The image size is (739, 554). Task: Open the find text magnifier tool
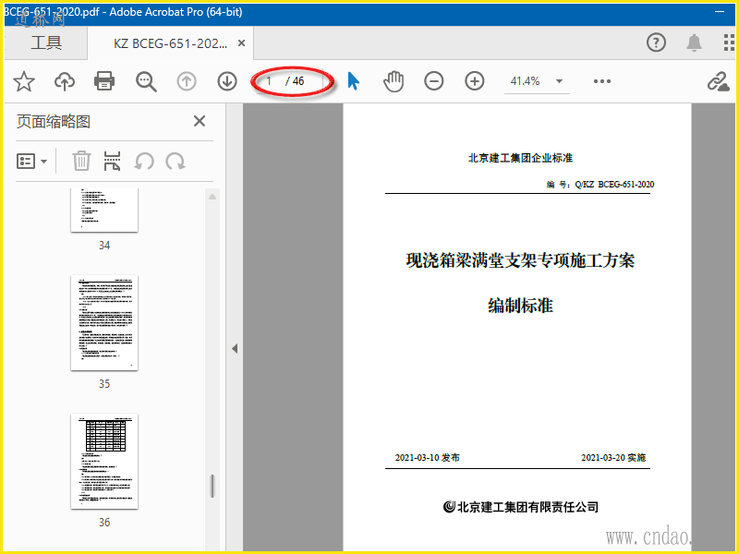pos(146,81)
